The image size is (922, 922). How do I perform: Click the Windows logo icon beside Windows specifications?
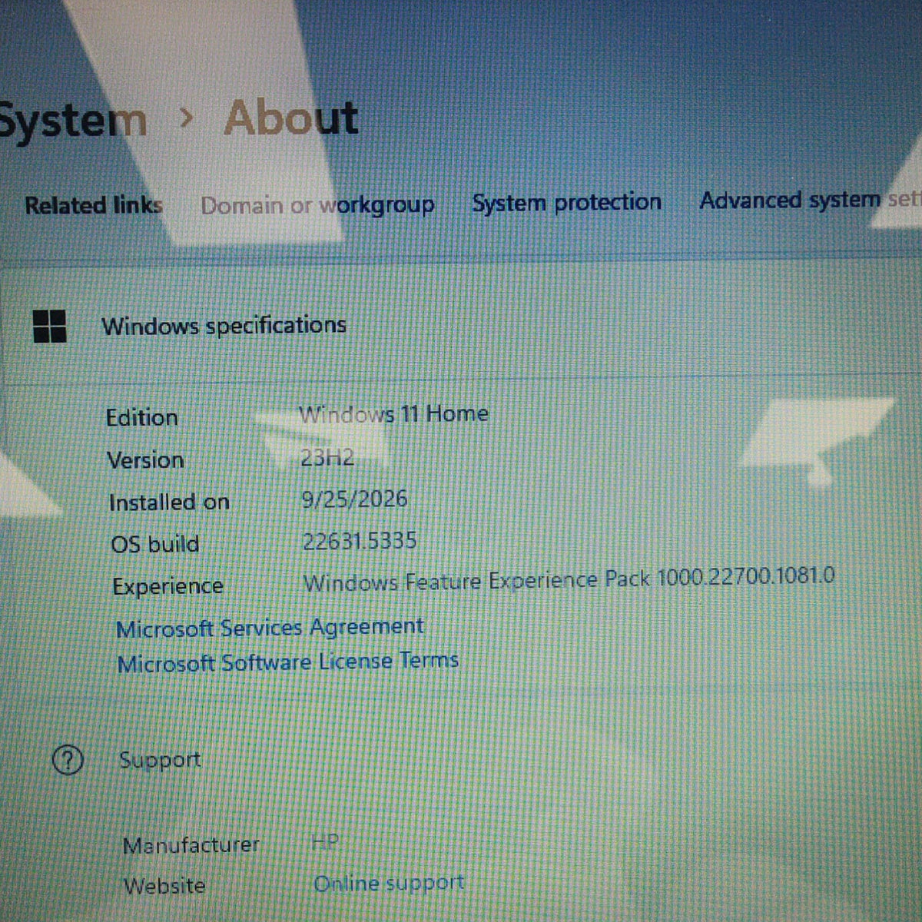50,326
